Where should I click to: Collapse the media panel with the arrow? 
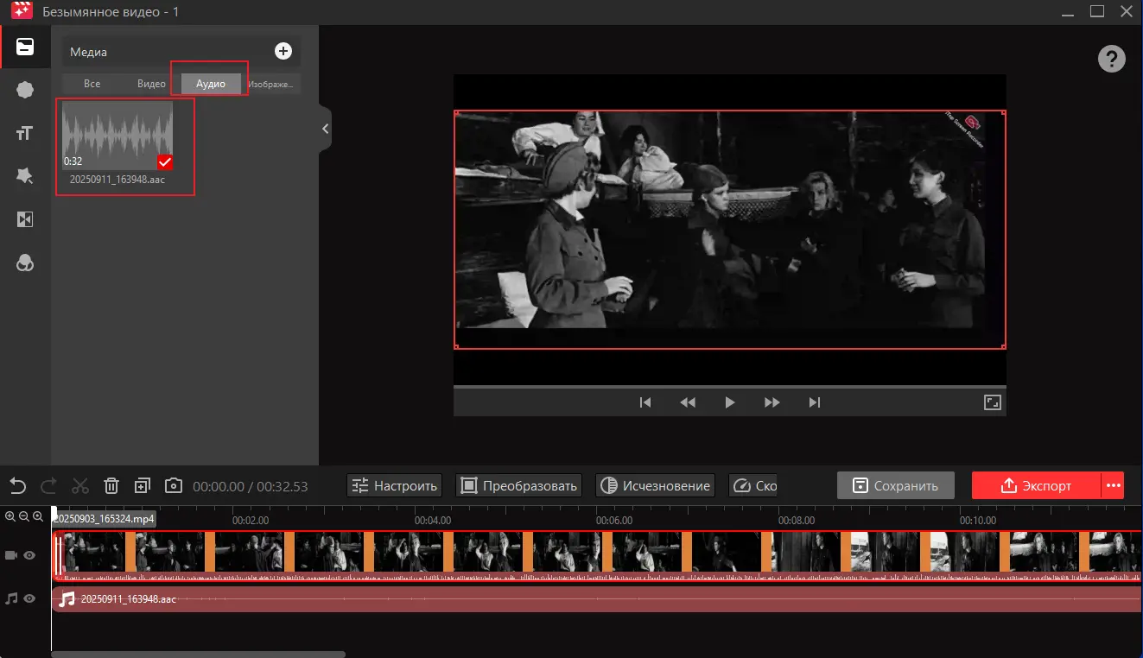(325, 129)
